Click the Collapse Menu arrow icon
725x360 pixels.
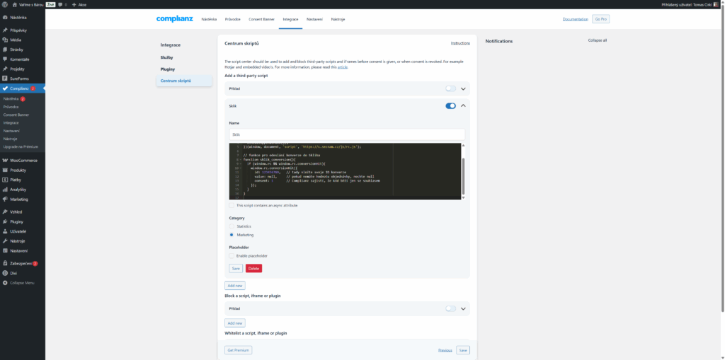click(6, 282)
